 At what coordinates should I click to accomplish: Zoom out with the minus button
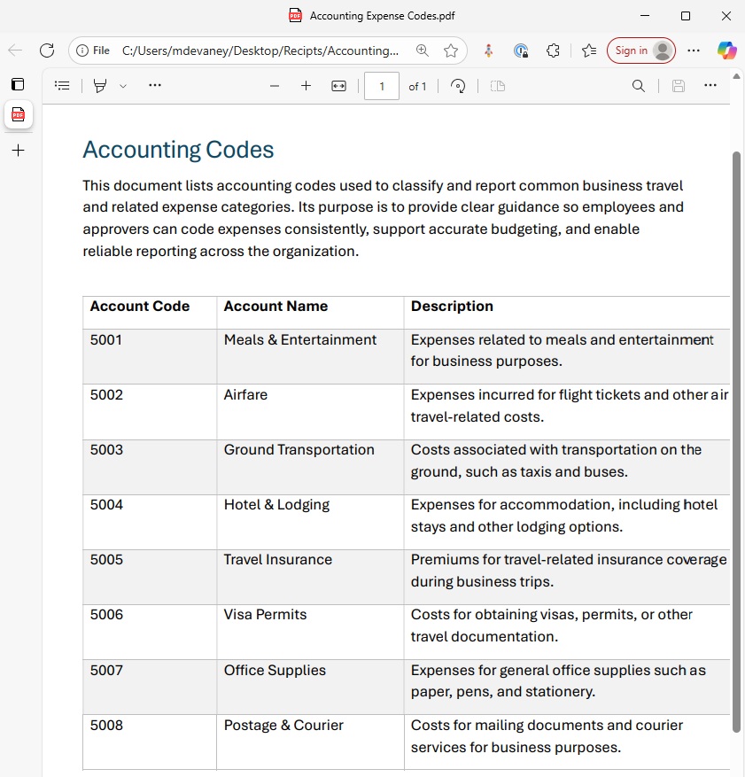tap(275, 86)
